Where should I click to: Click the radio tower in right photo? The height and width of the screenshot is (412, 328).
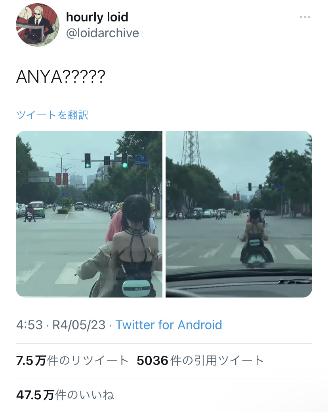(191, 148)
